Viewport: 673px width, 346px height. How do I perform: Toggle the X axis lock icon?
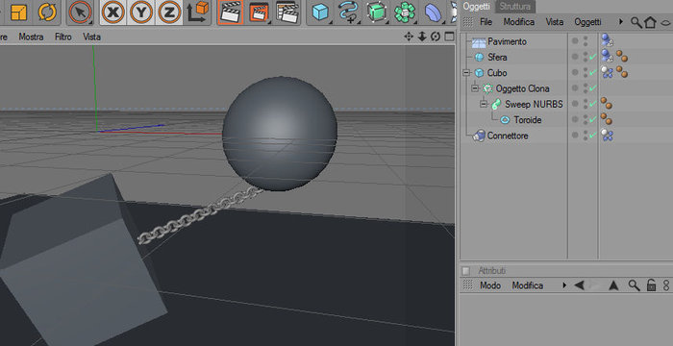pos(113,12)
